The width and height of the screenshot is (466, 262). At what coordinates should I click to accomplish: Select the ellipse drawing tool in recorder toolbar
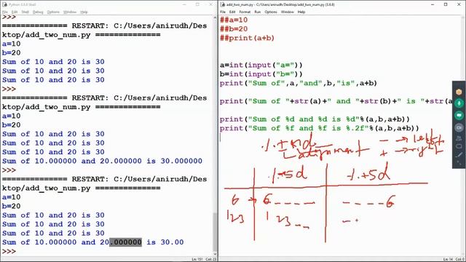click(459, 146)
